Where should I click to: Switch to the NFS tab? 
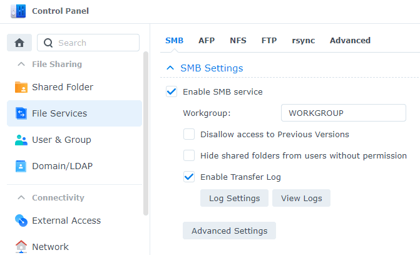(x=238, y=40)
